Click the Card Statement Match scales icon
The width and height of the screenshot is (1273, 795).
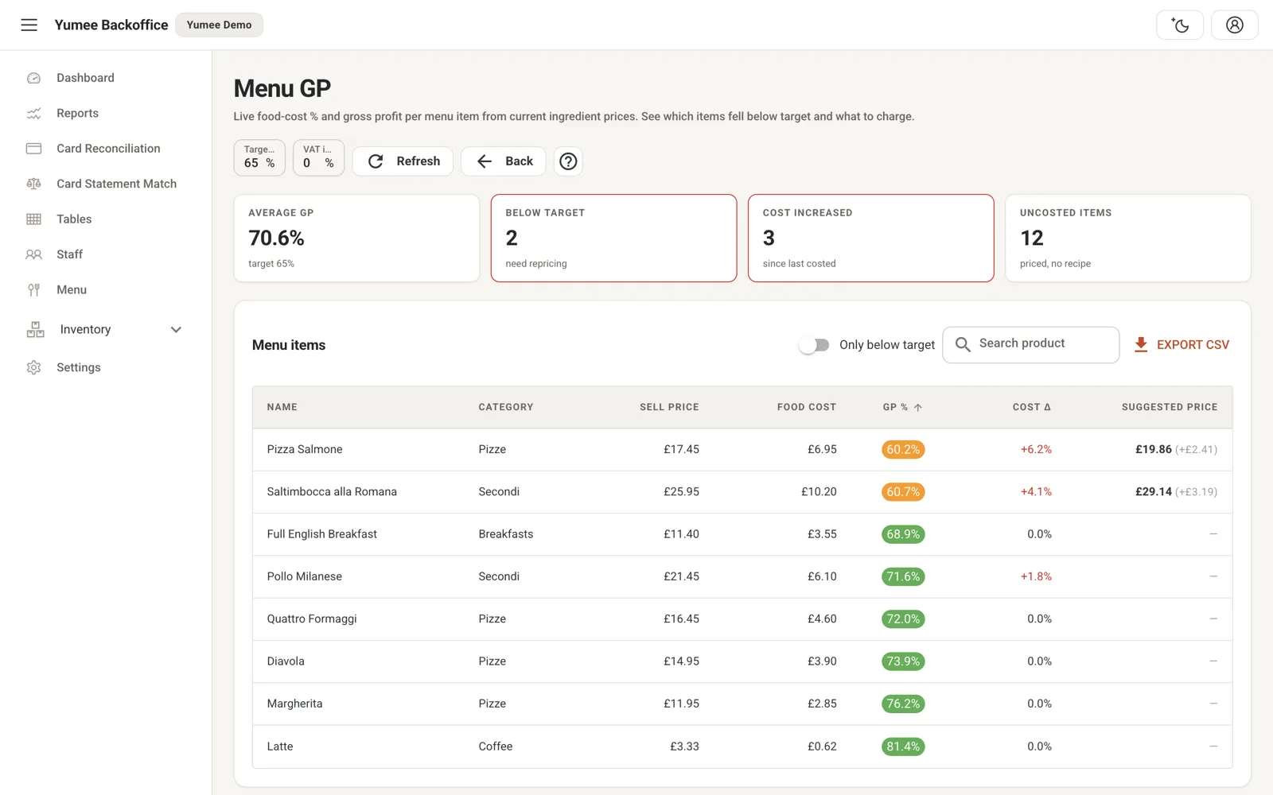(33, 184)
